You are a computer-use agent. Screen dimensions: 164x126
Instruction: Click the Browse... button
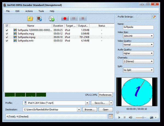[x=90, y=110]
